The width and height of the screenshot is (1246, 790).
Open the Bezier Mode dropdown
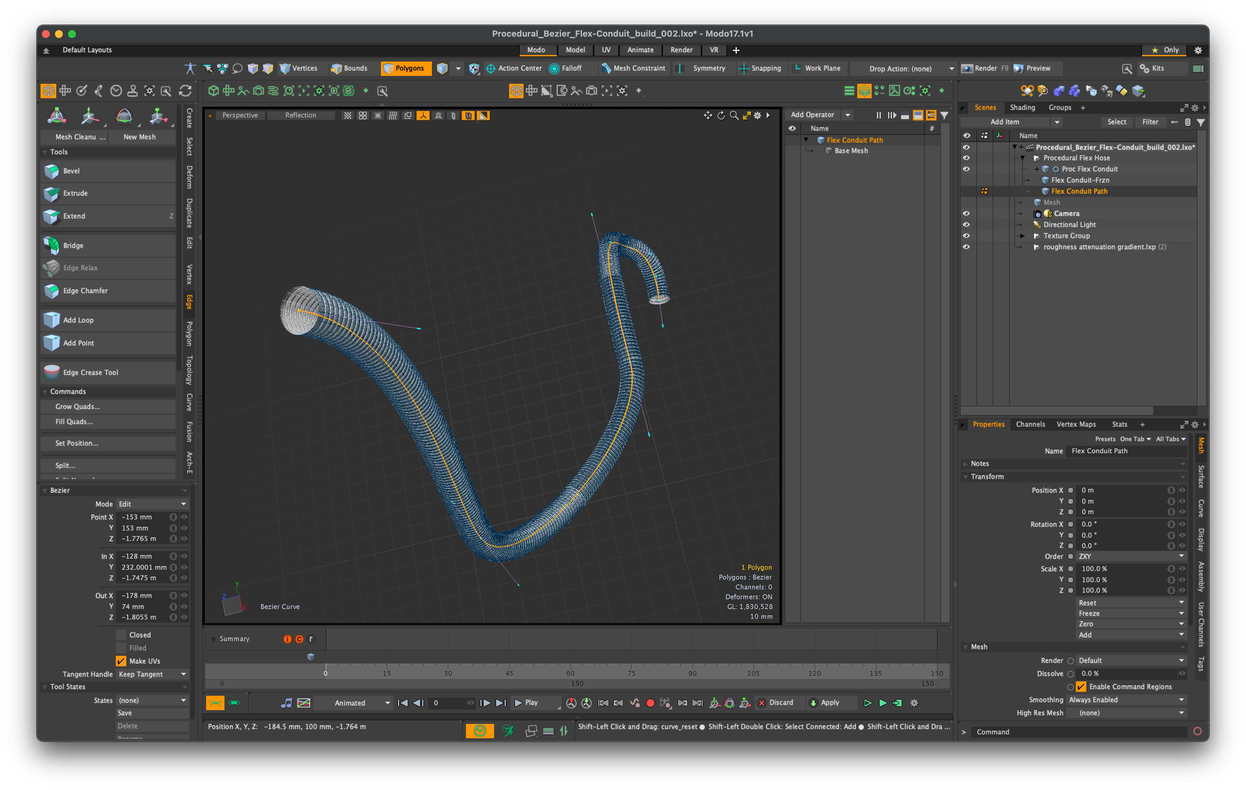(152, 504)
